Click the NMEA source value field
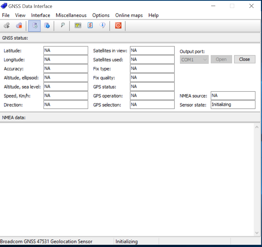 (233, 95)
